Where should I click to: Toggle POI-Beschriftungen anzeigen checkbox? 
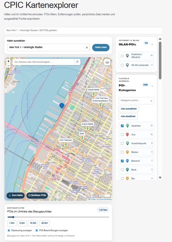coord(37,230)
